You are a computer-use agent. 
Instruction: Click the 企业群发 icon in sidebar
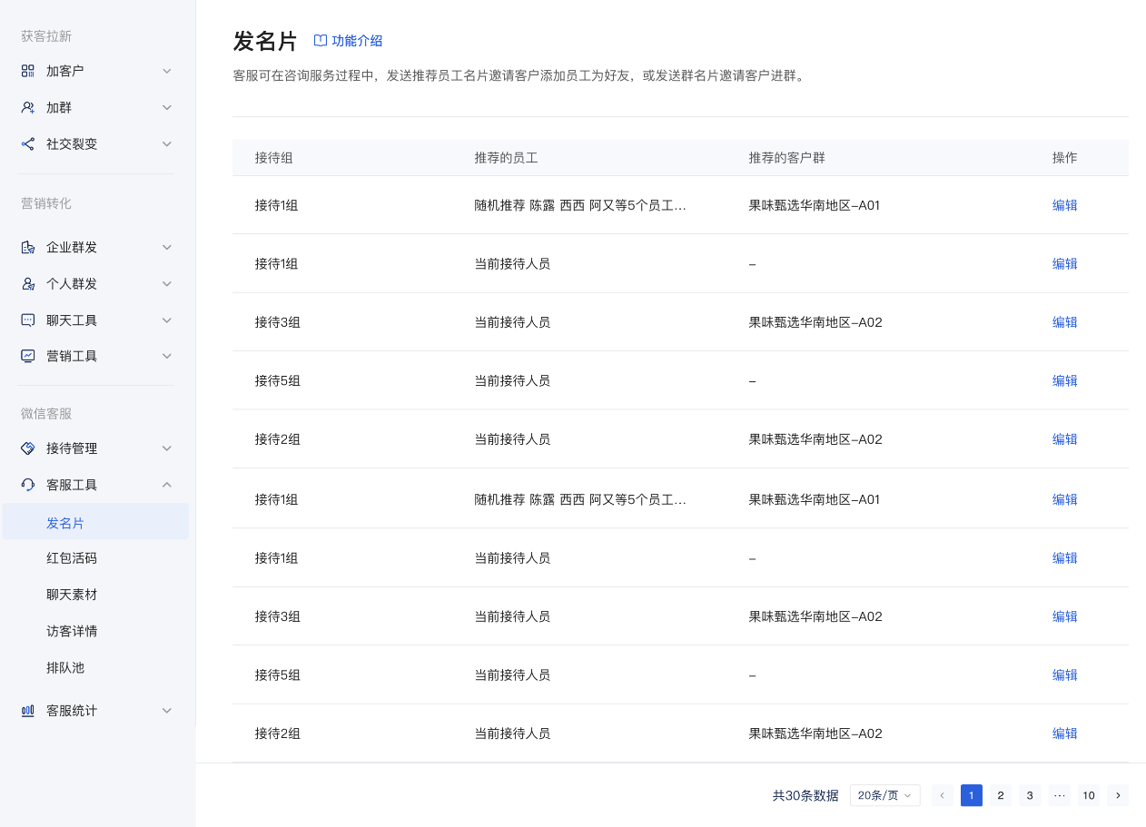click(28, 247)
